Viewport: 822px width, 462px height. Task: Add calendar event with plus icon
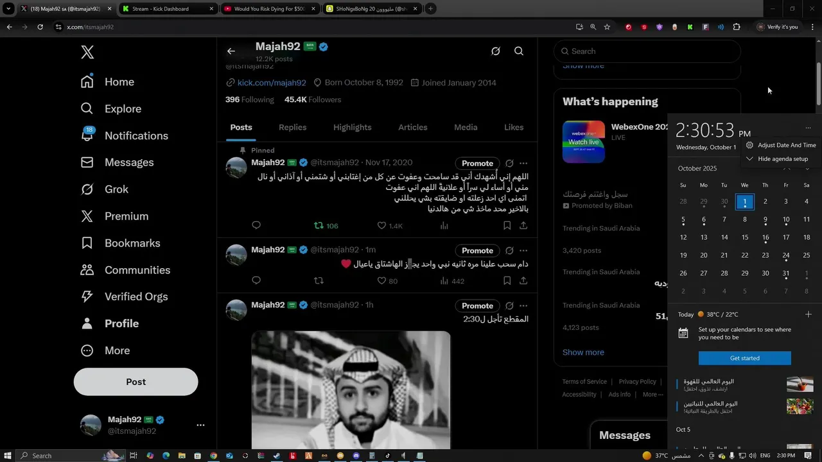pos(808,314)
